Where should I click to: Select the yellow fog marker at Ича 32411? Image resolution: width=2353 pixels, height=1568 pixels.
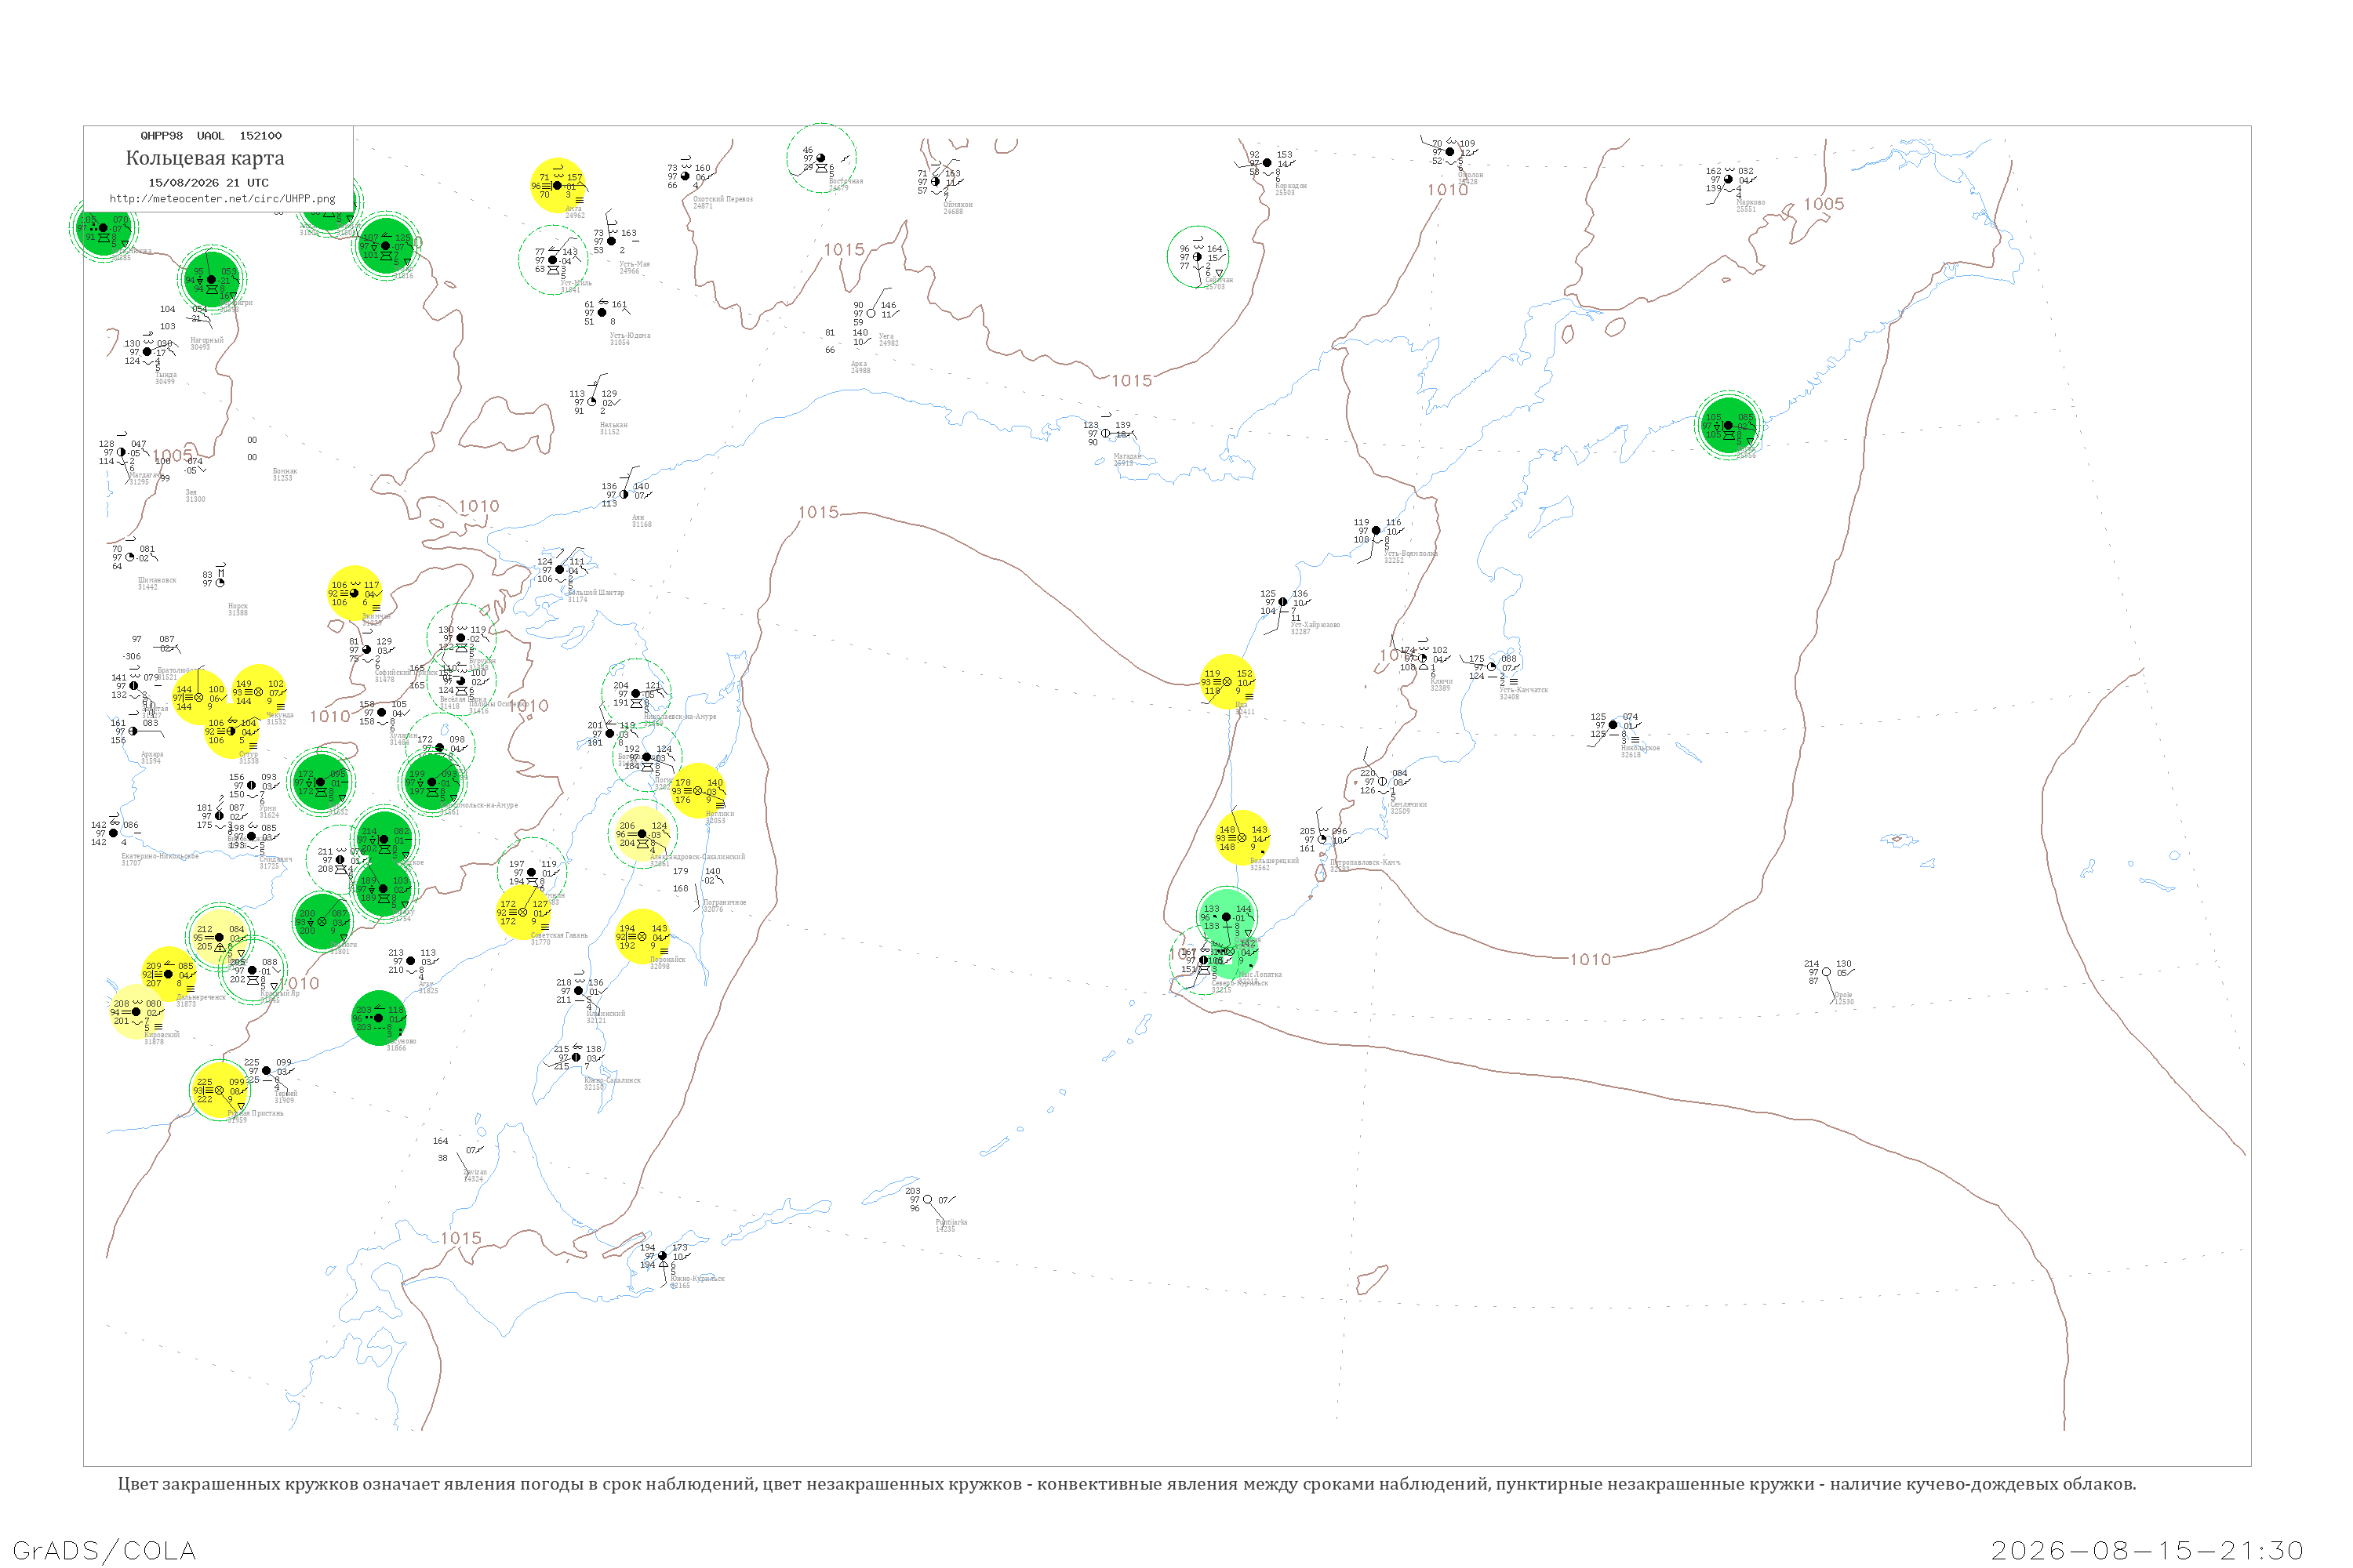tap(1227, 682)
